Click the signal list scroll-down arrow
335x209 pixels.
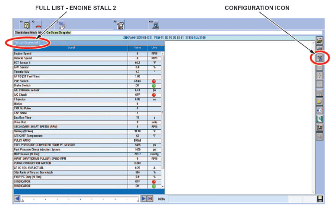coord(163,187)
